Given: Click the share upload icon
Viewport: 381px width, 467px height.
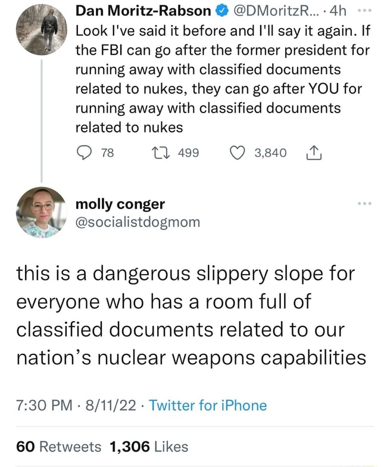Looking at the screenshot, I should pos(310,154).
